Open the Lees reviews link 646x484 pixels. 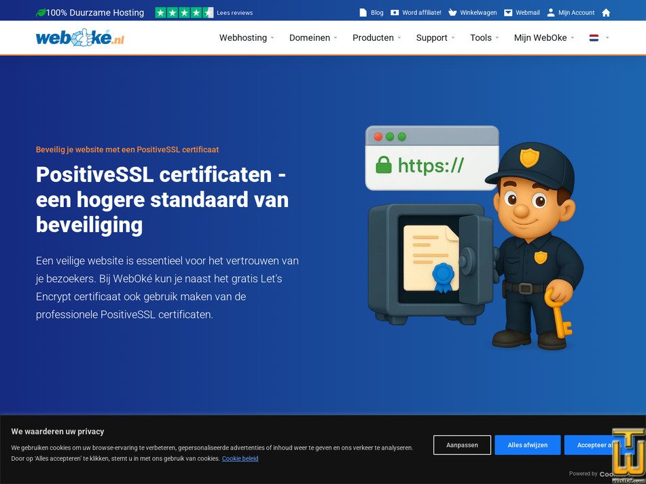235,13
